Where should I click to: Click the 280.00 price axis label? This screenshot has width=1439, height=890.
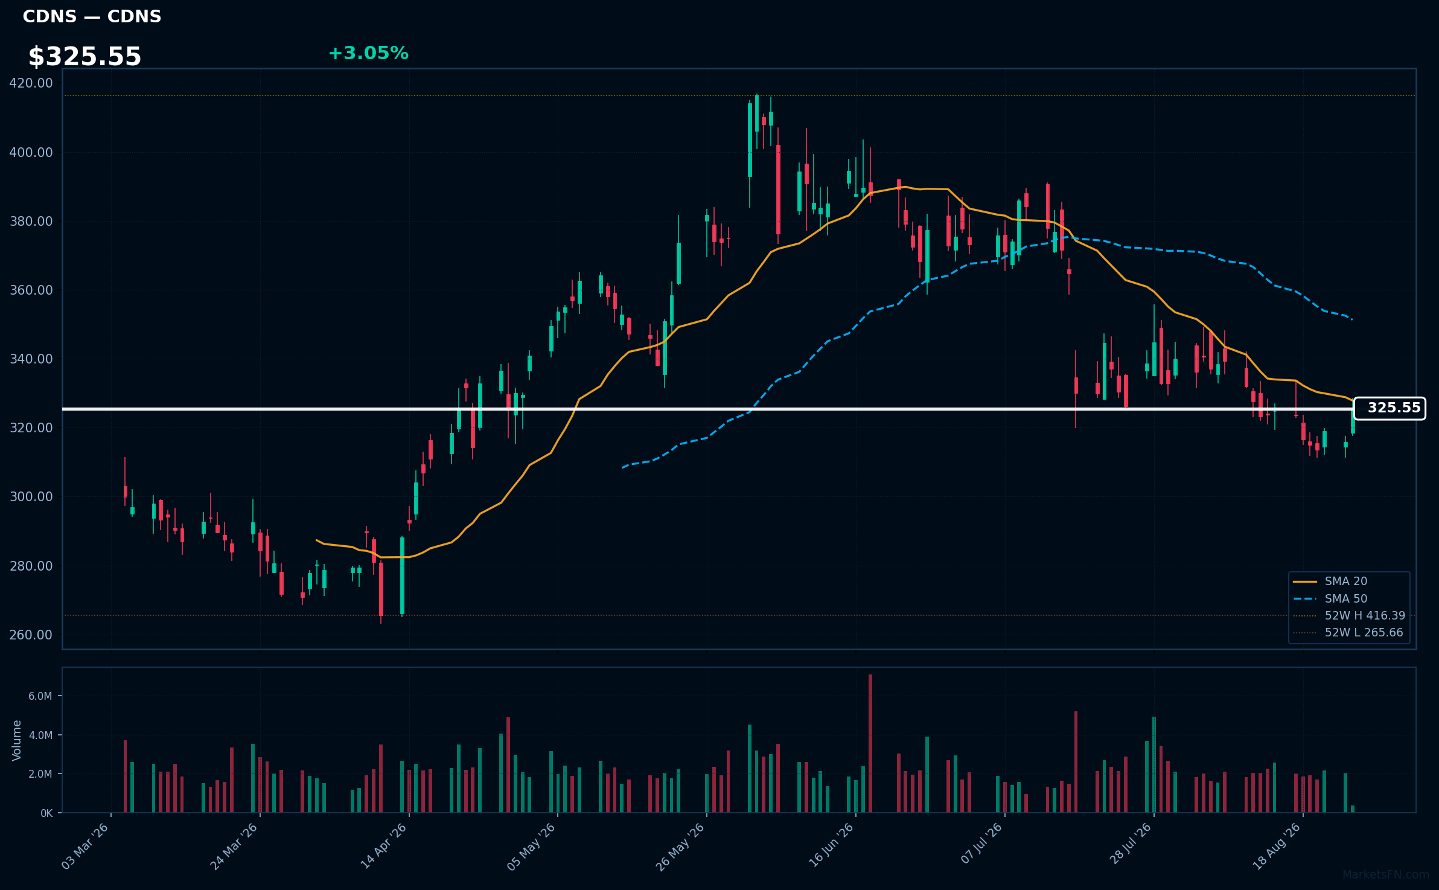(31, 566)
